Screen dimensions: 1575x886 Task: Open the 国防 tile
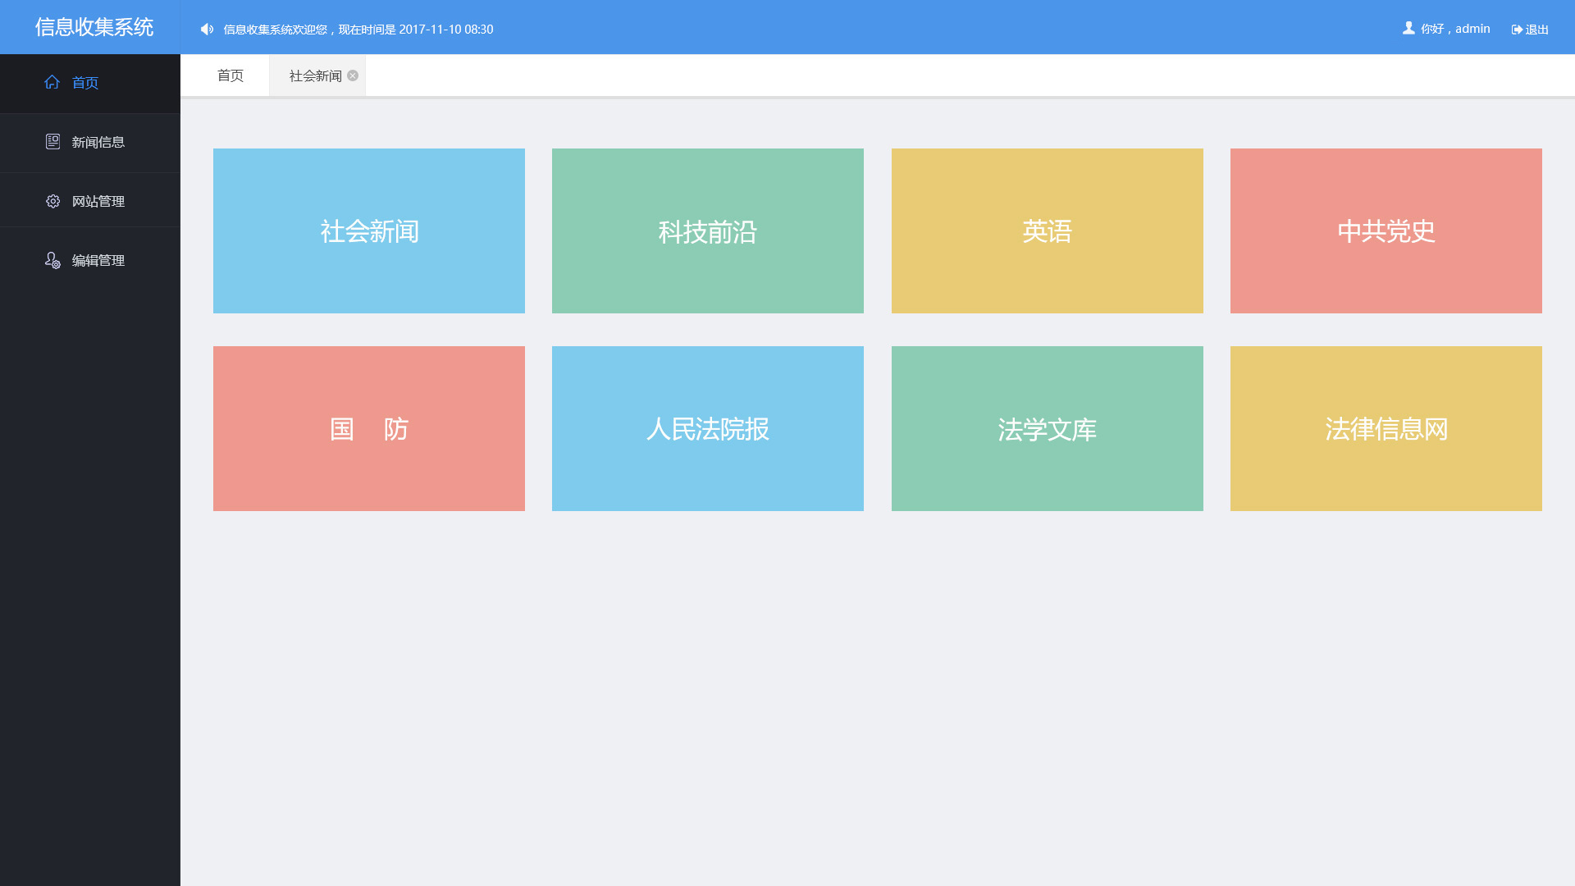(x=369, y=428)
